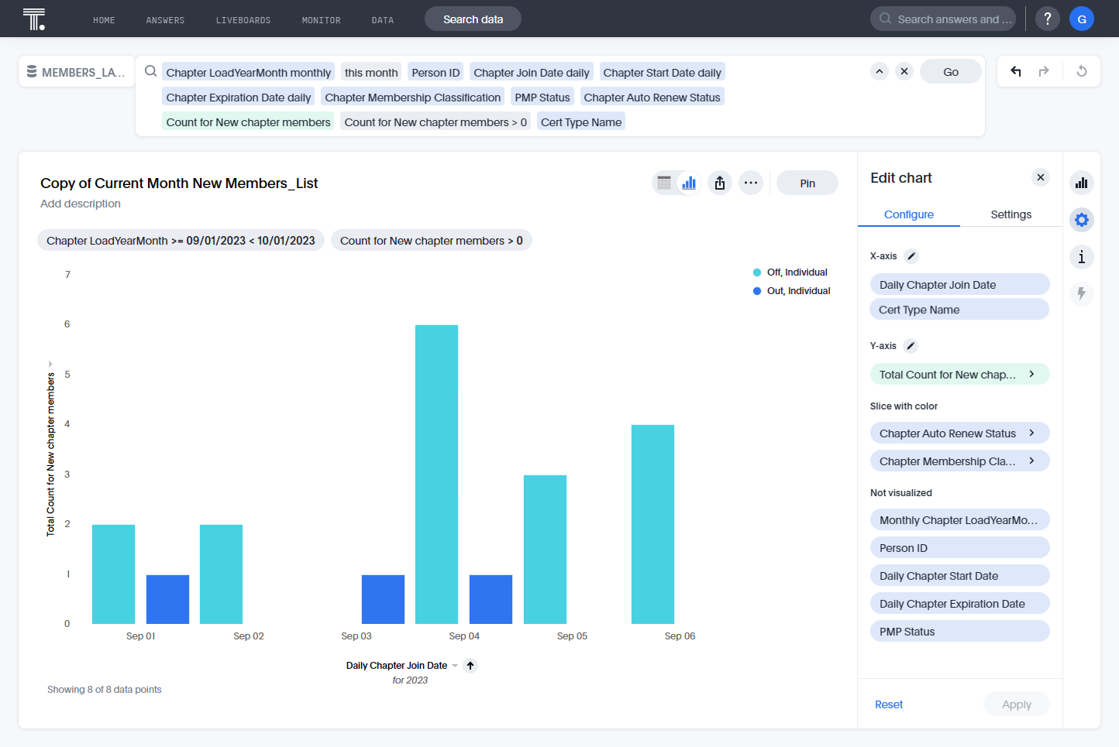Screen dimensions: 1119x747
Task: Open the LIVEBOARDS menu
Action: (x=243, y=20)
